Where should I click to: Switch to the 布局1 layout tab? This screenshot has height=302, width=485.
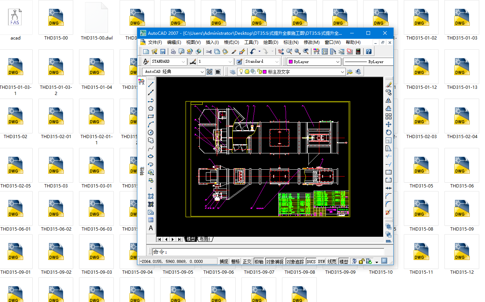(205, 239)
